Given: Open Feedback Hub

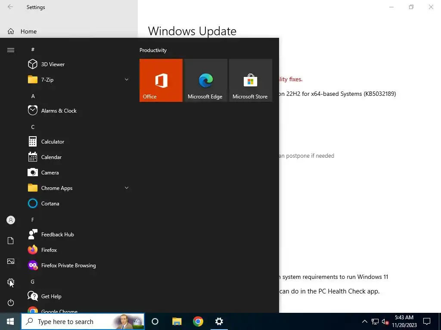Looking at the screenshot, I should (x=79, y=234).
